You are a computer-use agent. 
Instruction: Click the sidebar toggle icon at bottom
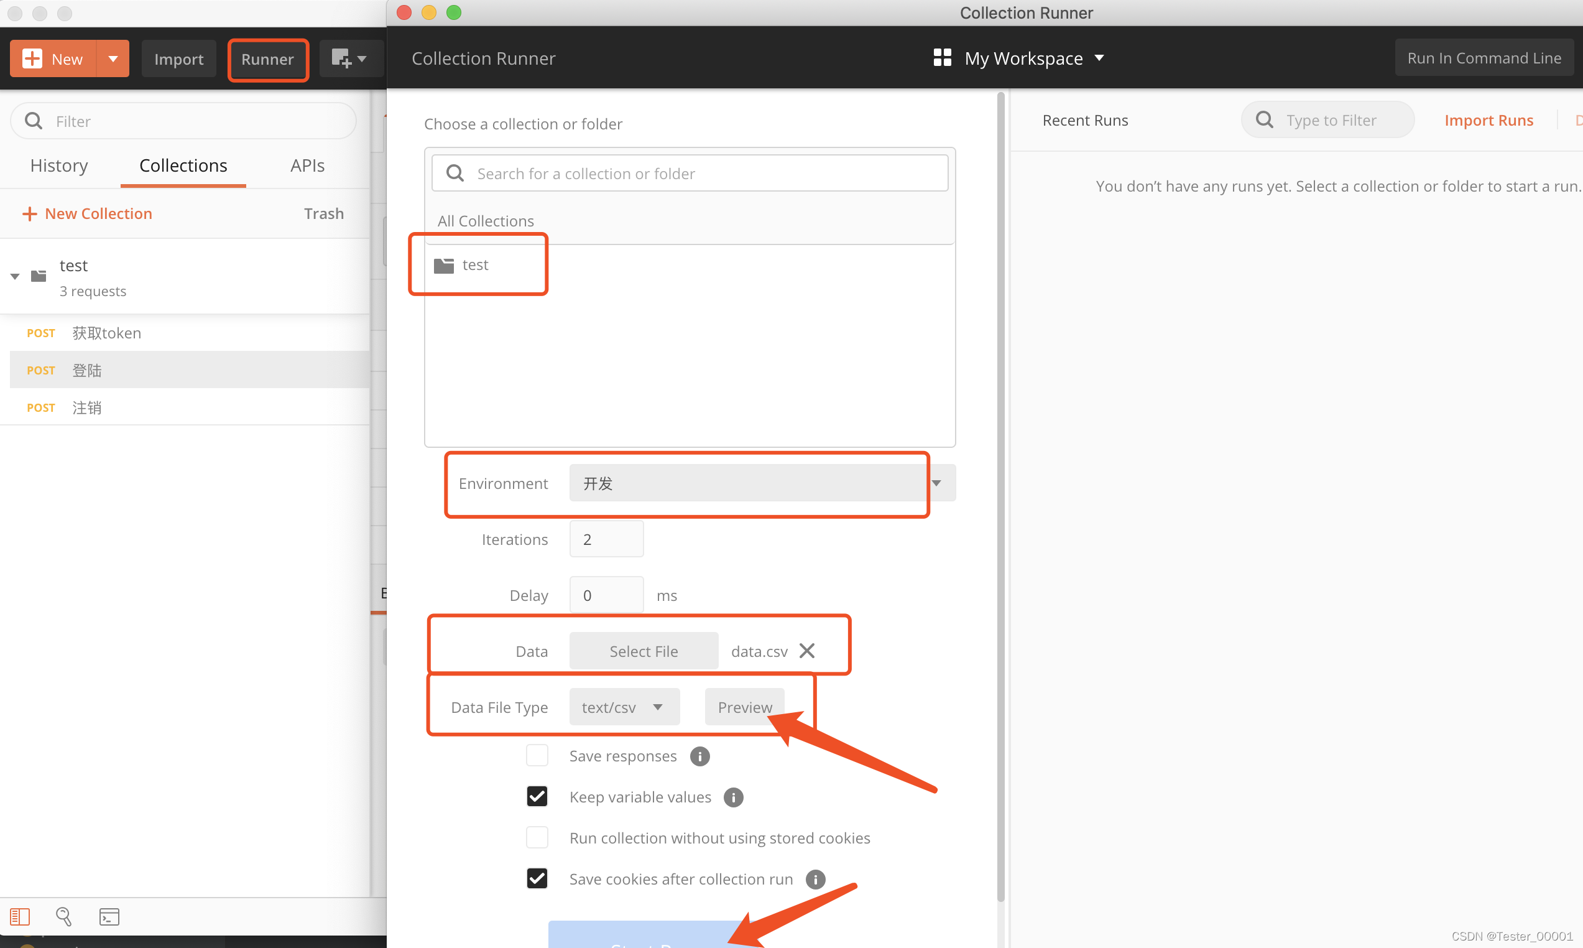click(20, 916)
